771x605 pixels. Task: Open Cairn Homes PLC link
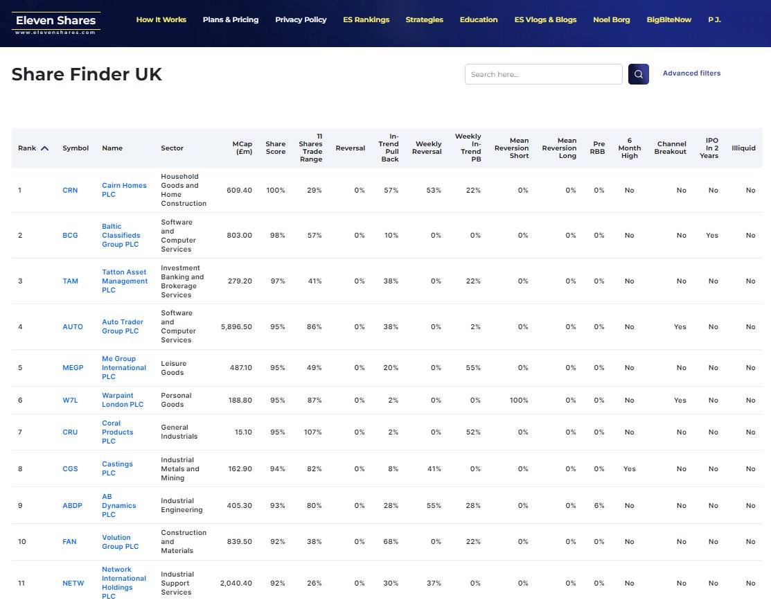(x=125, y=190)
